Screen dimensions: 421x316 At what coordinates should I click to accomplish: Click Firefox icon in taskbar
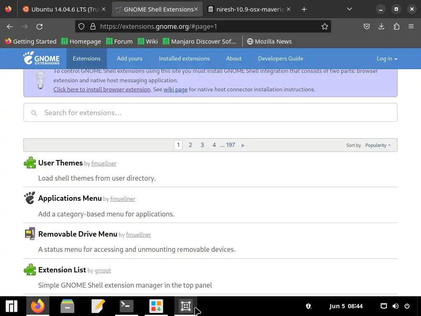(x=38, y=306)
